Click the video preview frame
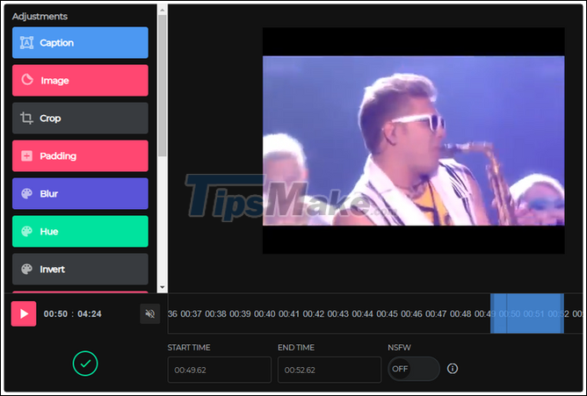The image size is (587, 396). pos(414,140)
